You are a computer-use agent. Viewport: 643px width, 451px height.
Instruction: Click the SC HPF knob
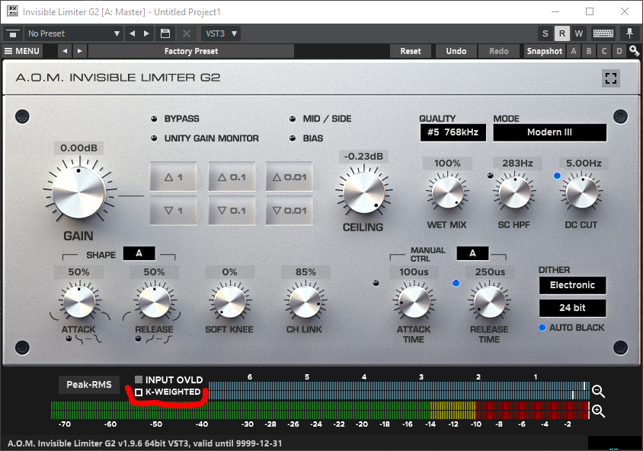tap(515, 192)
